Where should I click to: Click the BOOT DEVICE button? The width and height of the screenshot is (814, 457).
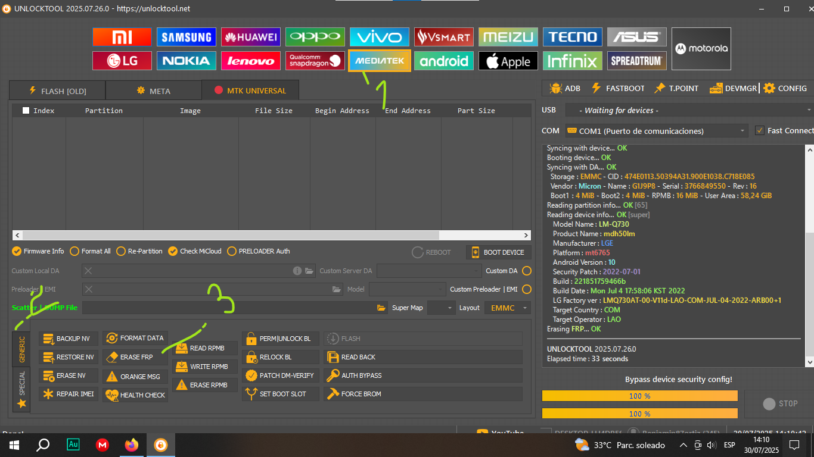[498, 252]
